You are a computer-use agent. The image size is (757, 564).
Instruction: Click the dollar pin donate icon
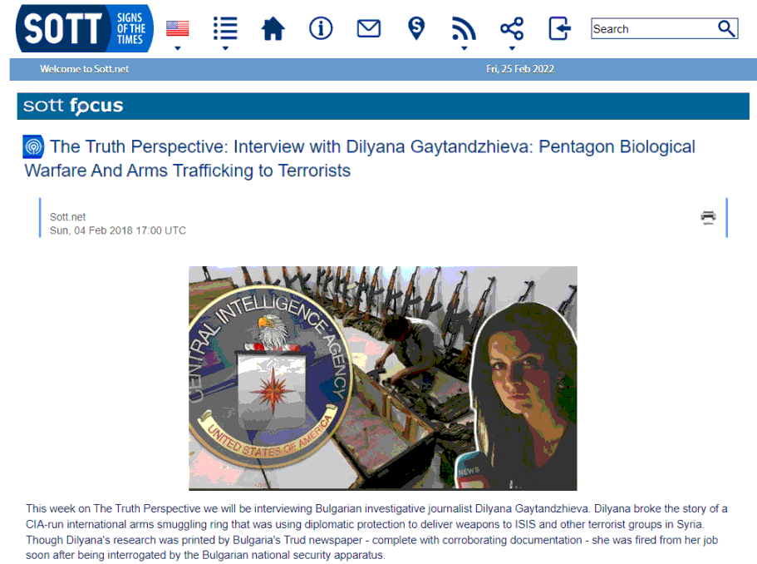point(416,28)
